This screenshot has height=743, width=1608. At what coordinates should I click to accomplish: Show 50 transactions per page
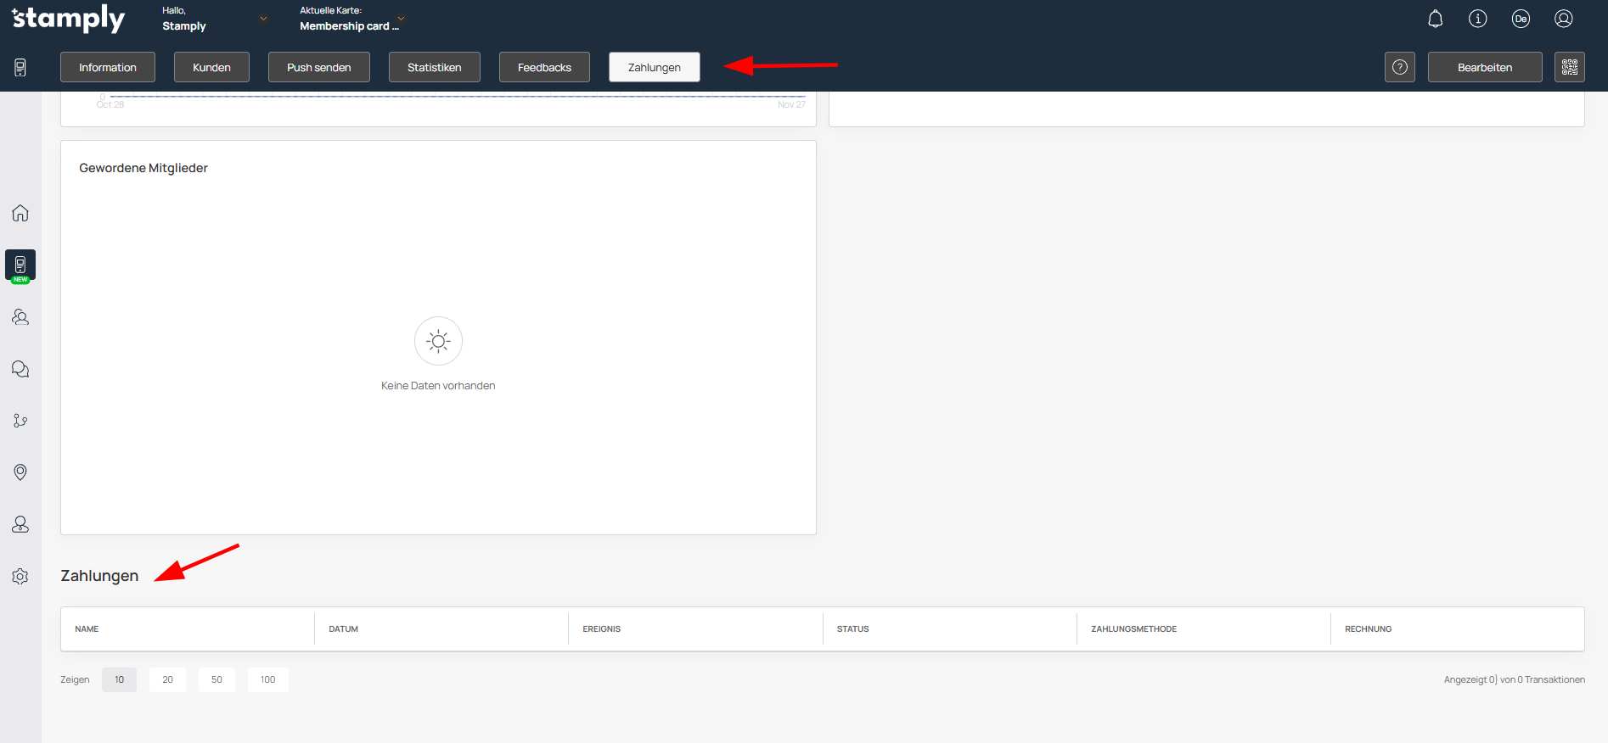tap(216, 679)
